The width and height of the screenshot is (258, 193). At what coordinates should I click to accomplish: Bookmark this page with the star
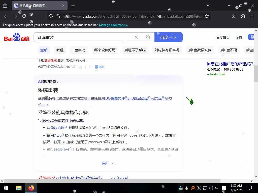point(207,16)
